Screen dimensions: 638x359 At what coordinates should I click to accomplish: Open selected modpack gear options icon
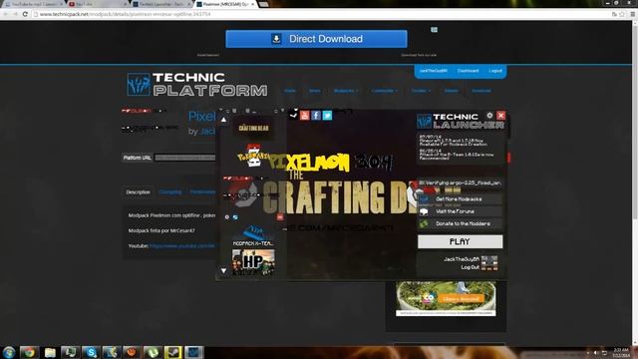tap(227, 217)
